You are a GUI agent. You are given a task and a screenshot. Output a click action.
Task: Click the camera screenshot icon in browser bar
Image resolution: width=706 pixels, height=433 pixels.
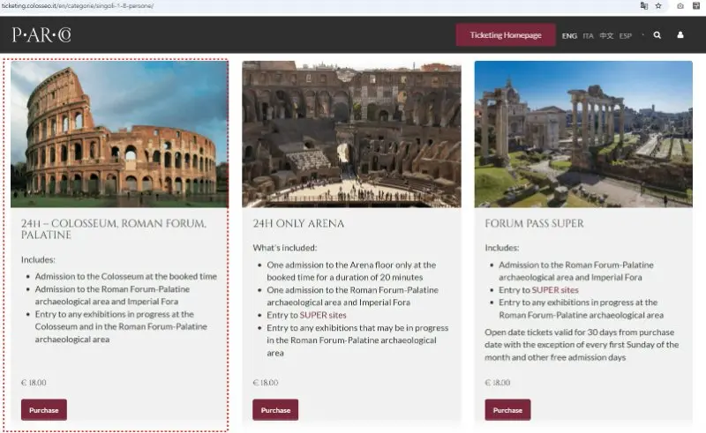tap(680, 6)
